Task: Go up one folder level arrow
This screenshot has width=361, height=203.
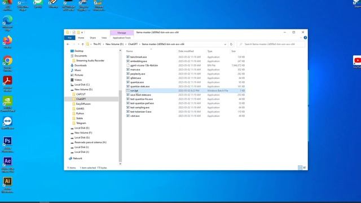Action: [82, 44]
